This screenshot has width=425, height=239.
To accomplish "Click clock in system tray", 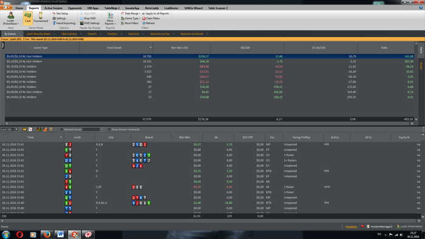I will coord(413,235).
